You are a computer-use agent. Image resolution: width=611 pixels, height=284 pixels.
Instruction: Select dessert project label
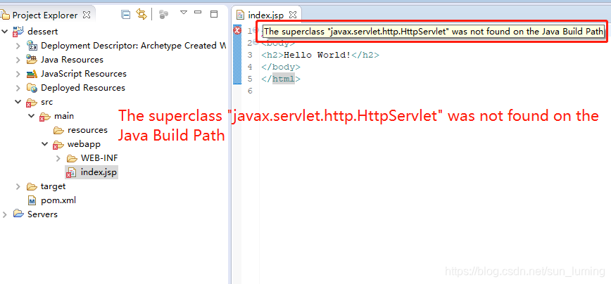tap(42, 32)
